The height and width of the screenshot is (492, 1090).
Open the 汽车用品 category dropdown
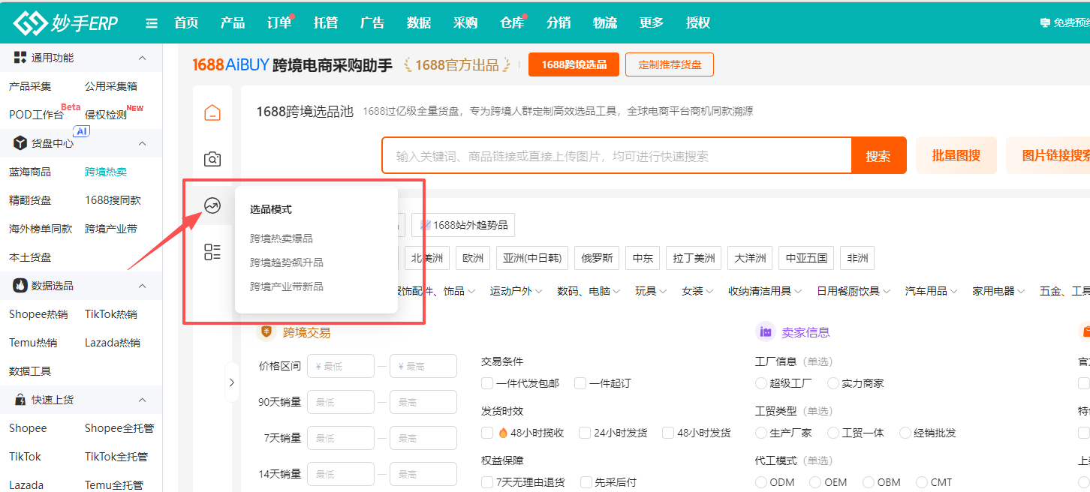pyautogui.click(x=931, y=291)
